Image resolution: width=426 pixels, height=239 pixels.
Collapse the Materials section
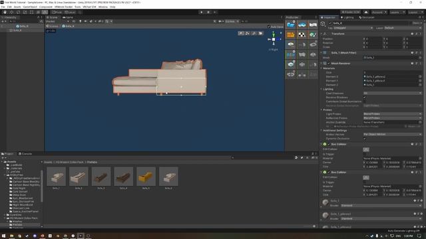[x=321, y=68]
